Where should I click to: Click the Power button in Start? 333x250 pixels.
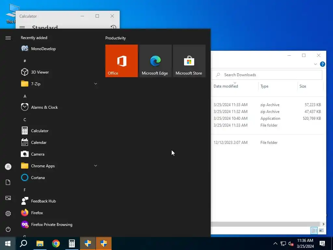click(x=8, y=229)
